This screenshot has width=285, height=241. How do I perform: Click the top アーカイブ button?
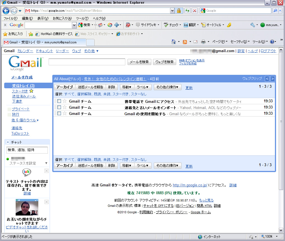tap(65, 87)
